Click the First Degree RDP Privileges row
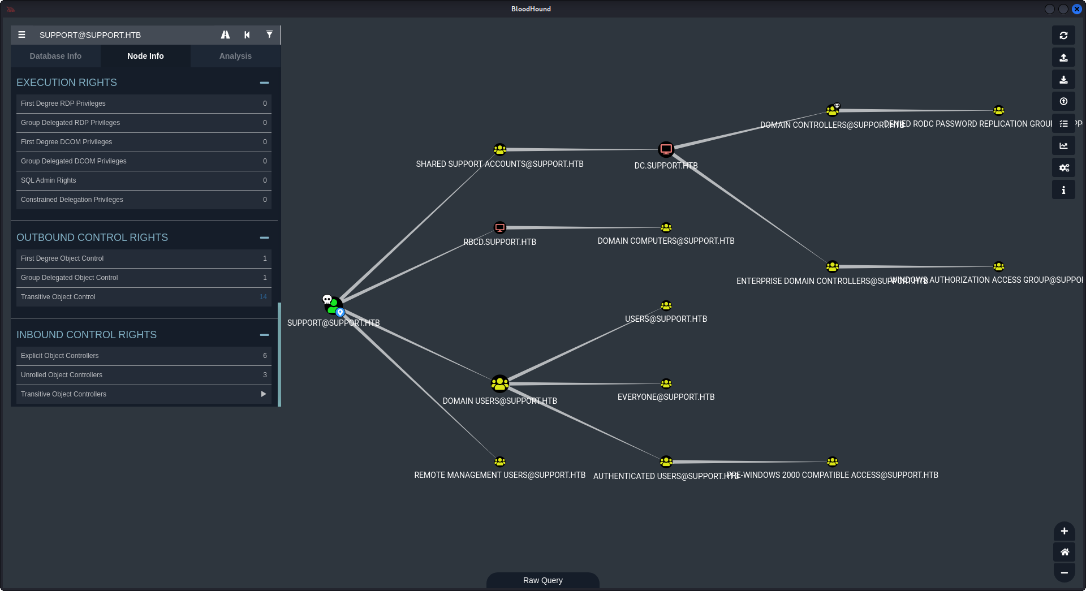The image size is (1086, 591). 144,103
